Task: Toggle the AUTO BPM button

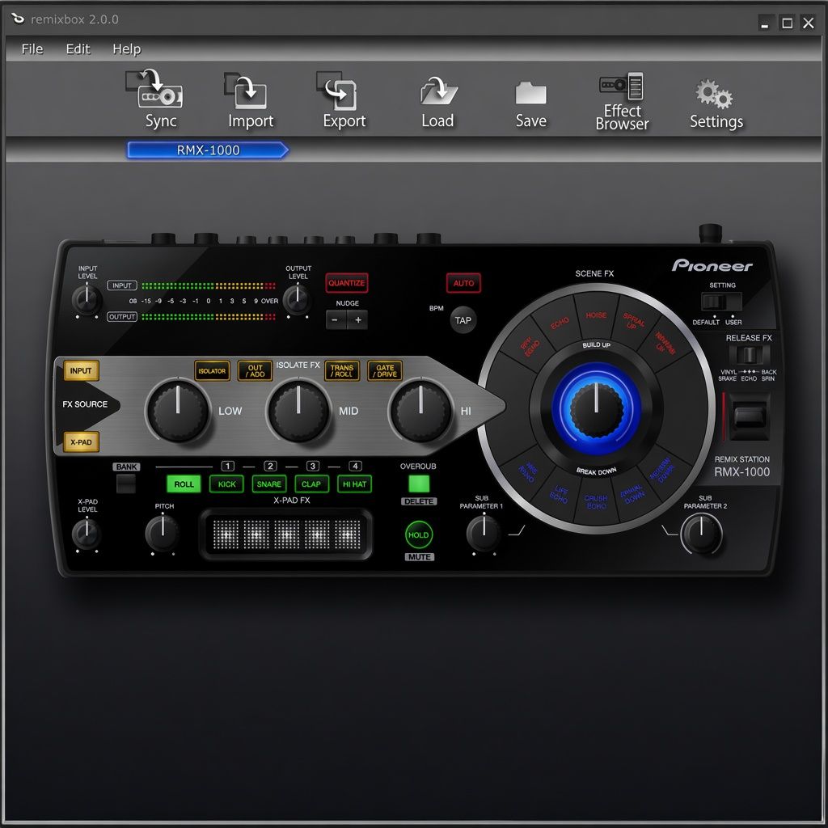Action: [x=463, y=283]
